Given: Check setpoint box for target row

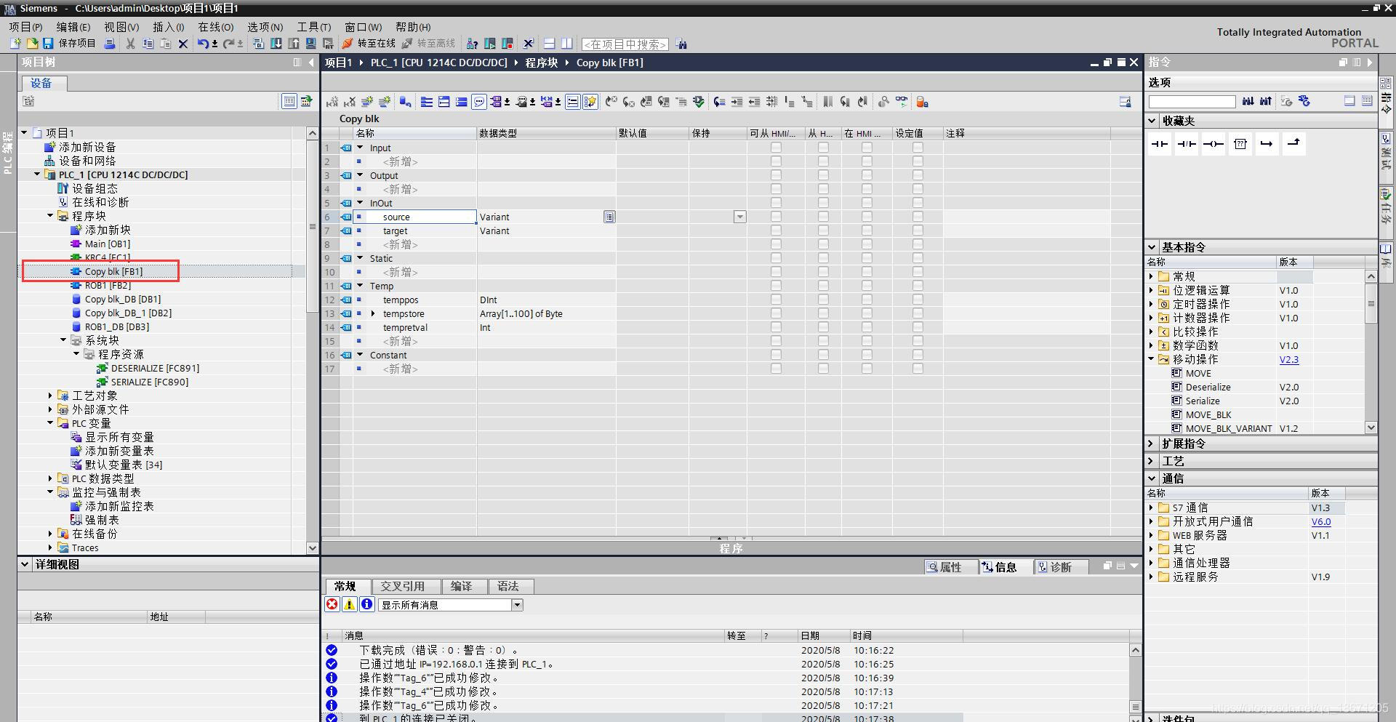Looking at the screenshot, I should (918, 230).
